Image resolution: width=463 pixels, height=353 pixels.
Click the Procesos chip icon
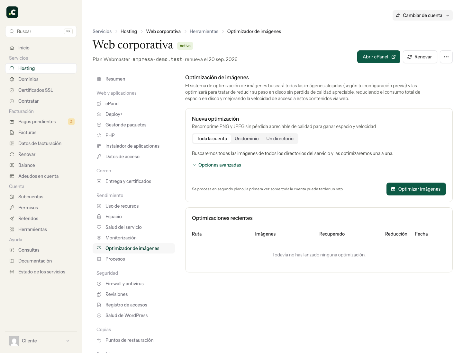(x=99, y=259)
